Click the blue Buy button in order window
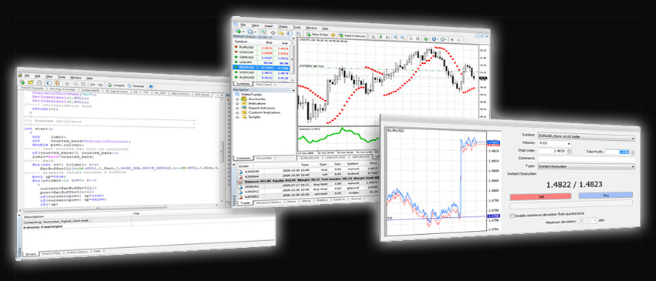 605,195
